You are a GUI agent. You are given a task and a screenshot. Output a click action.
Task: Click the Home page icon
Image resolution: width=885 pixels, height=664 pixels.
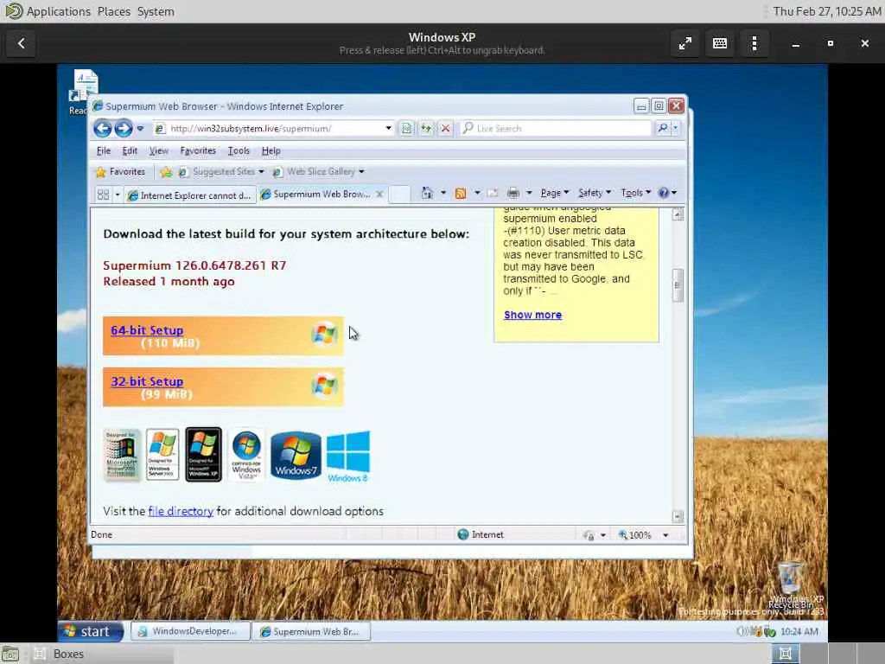click(x=427, y=193)
